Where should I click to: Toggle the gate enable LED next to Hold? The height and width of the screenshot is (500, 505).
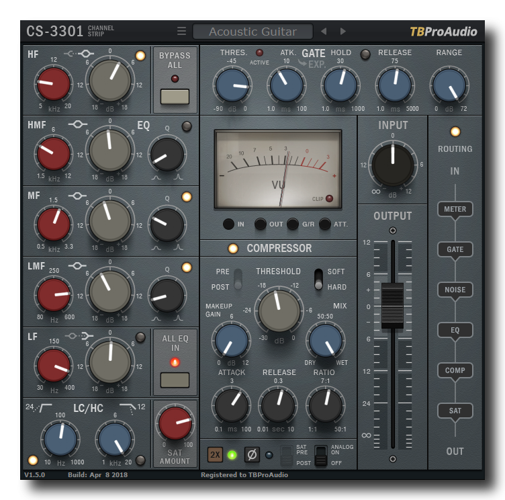click(365, 54)
